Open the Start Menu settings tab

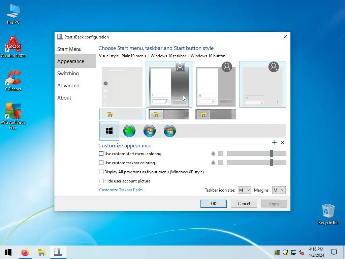pos(75,49)
